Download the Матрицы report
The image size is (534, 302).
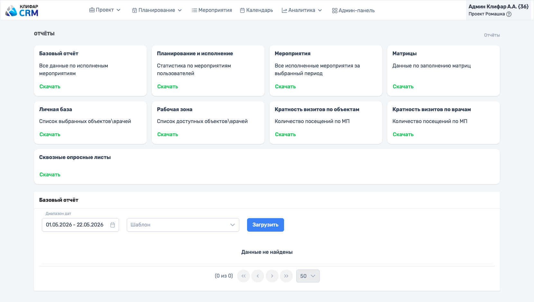tap(403, 86)
